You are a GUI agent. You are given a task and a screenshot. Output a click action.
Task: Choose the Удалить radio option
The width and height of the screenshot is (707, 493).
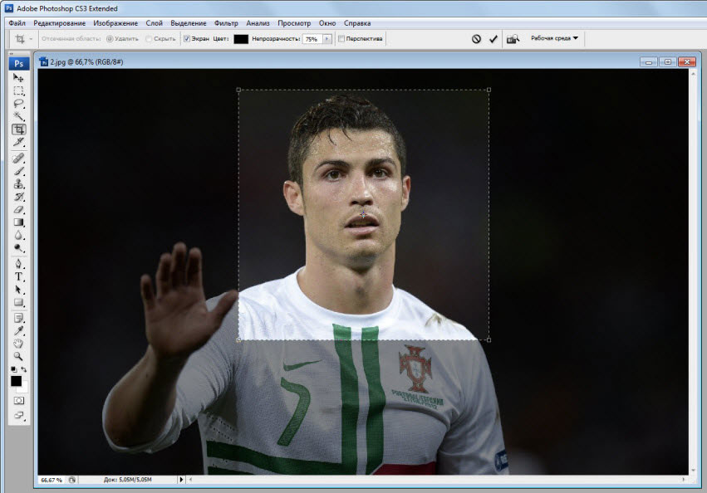tap(110, 39)
